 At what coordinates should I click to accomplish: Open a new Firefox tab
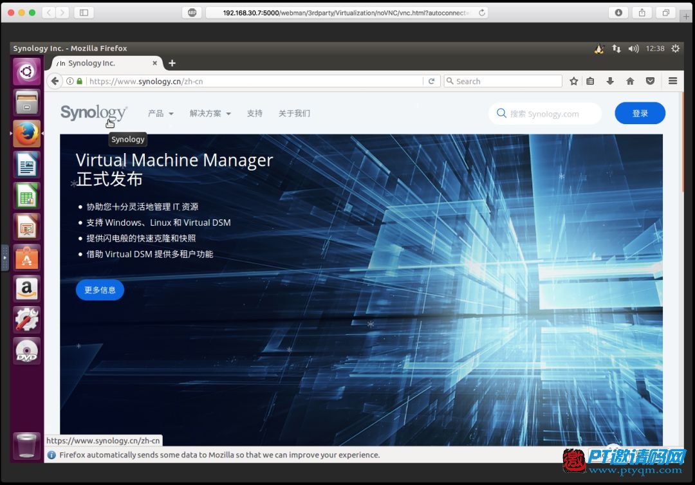coord(172,63)
